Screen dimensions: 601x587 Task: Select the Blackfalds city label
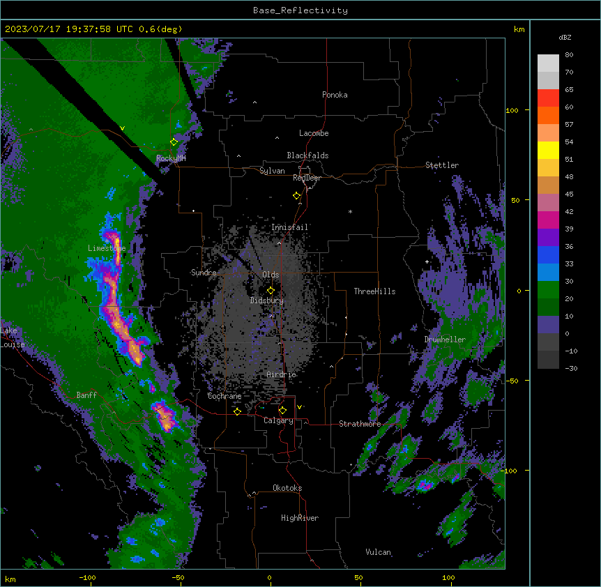(x=307, y=155)
